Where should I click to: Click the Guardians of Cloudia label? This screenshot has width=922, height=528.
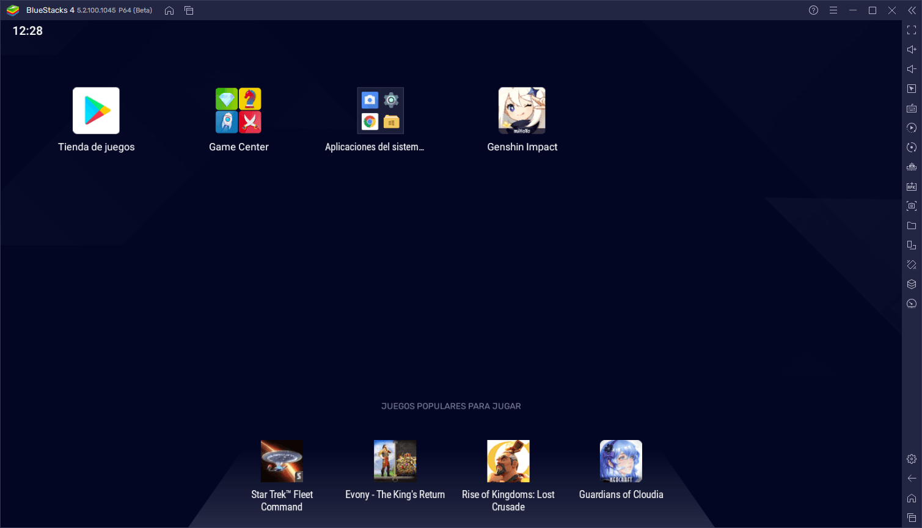tap(621, 494)
